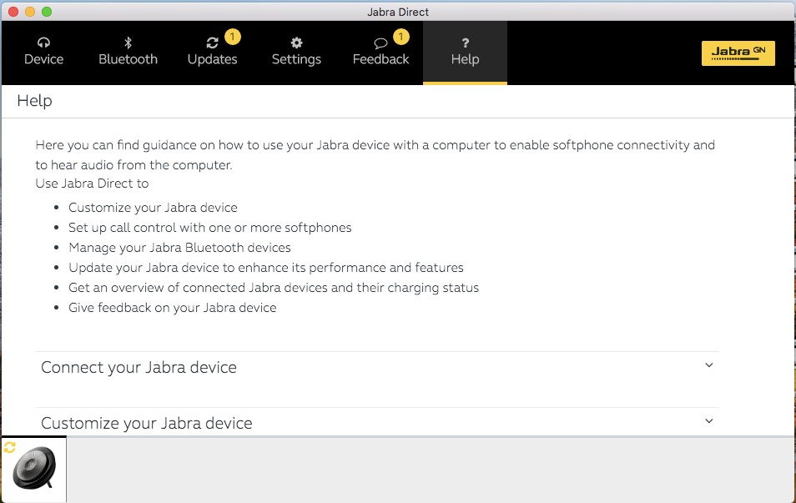Click the Updates notification badge
Screen dimensions: 796x503
click(x=233, y=37)
